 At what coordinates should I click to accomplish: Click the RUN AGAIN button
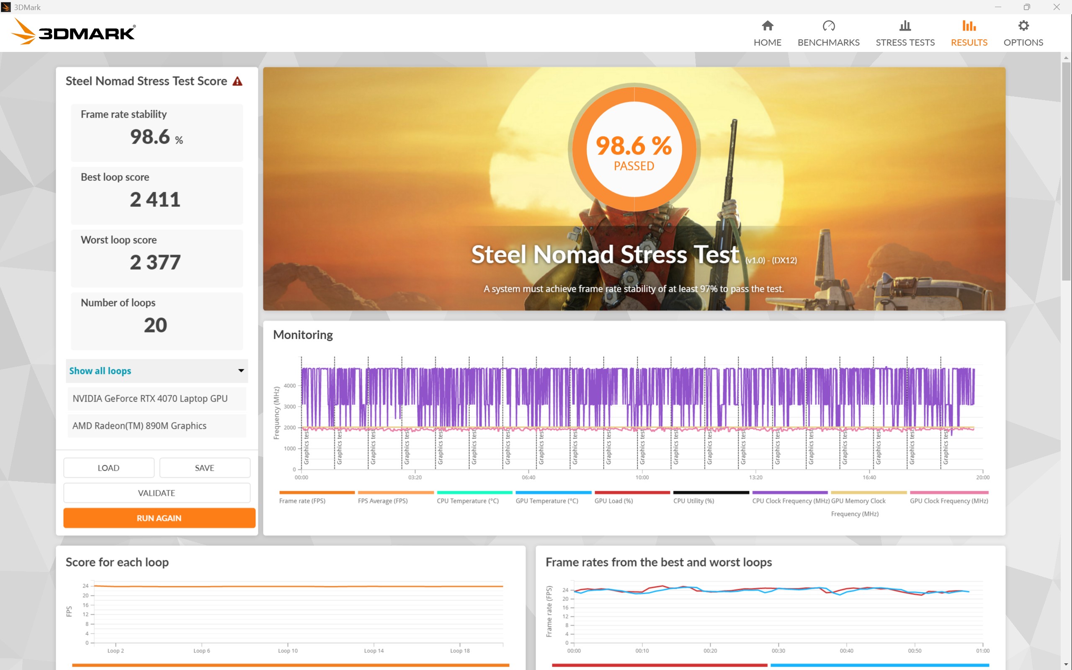tap(159, 518)
